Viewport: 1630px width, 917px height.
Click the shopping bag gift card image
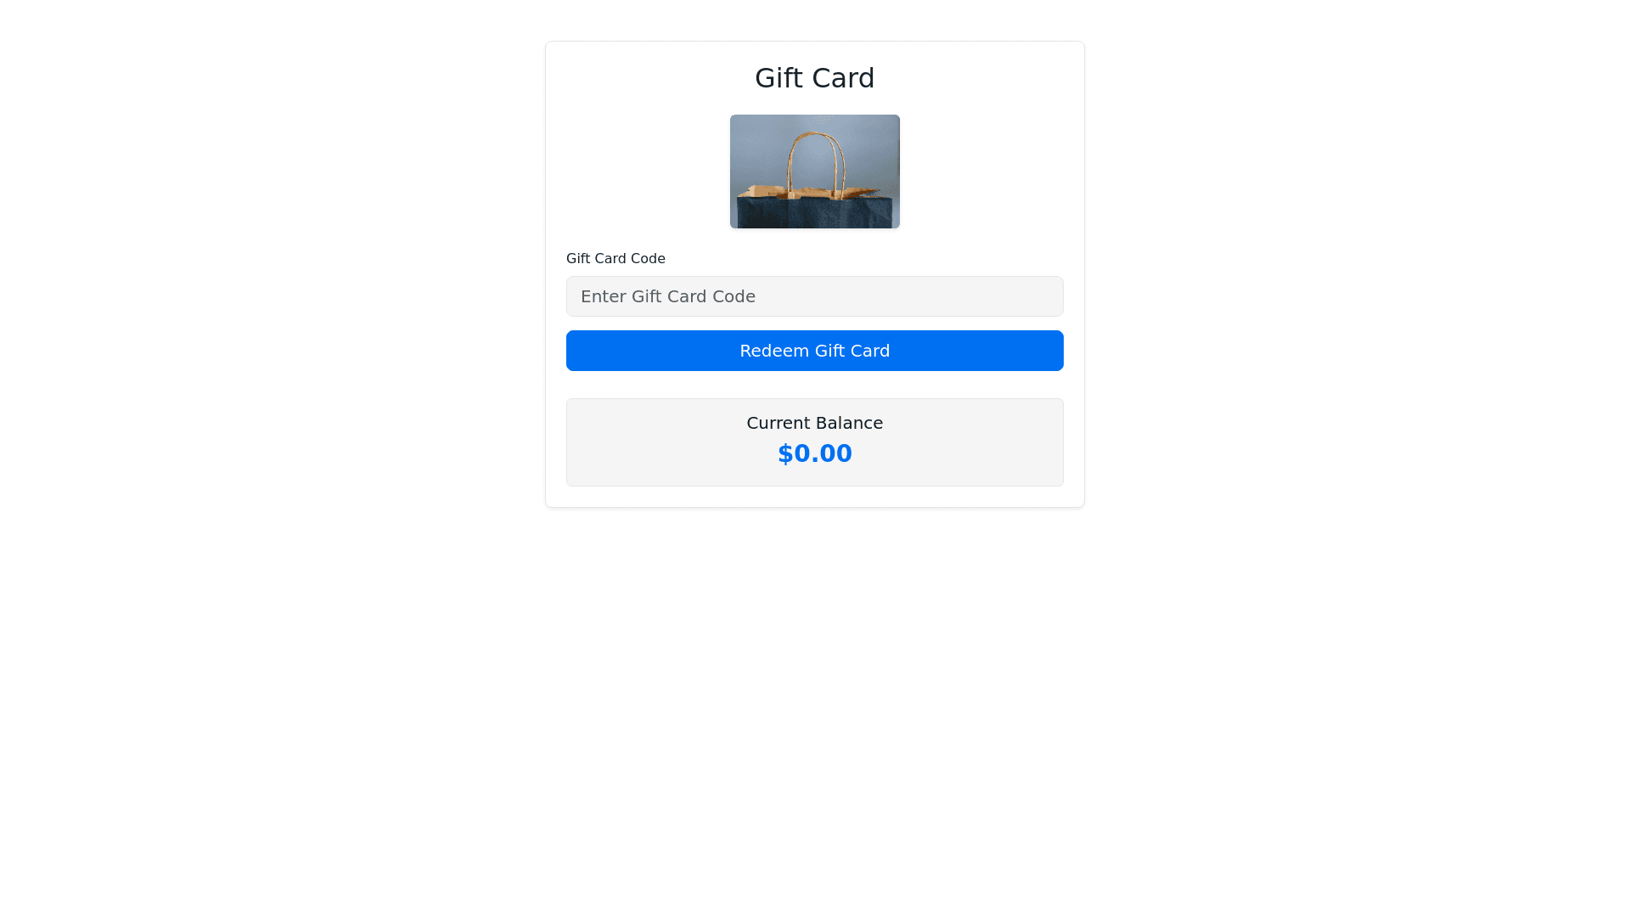[x=815, y=172]
